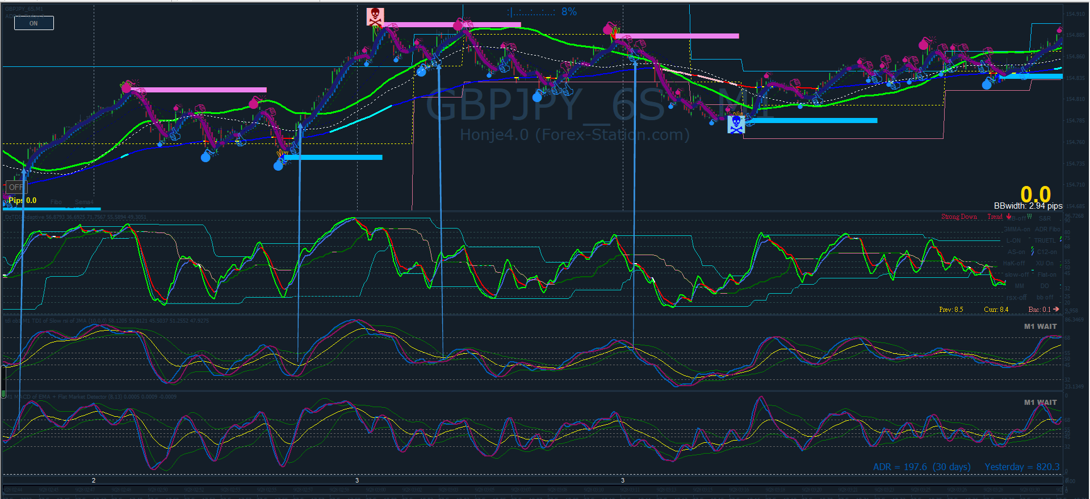Toggle the C12-on switch

pos(1047,252)
